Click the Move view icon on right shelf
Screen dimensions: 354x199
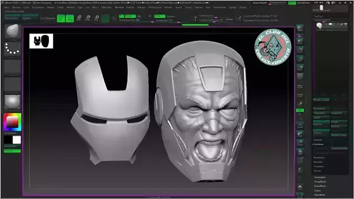tap(300, 134)
